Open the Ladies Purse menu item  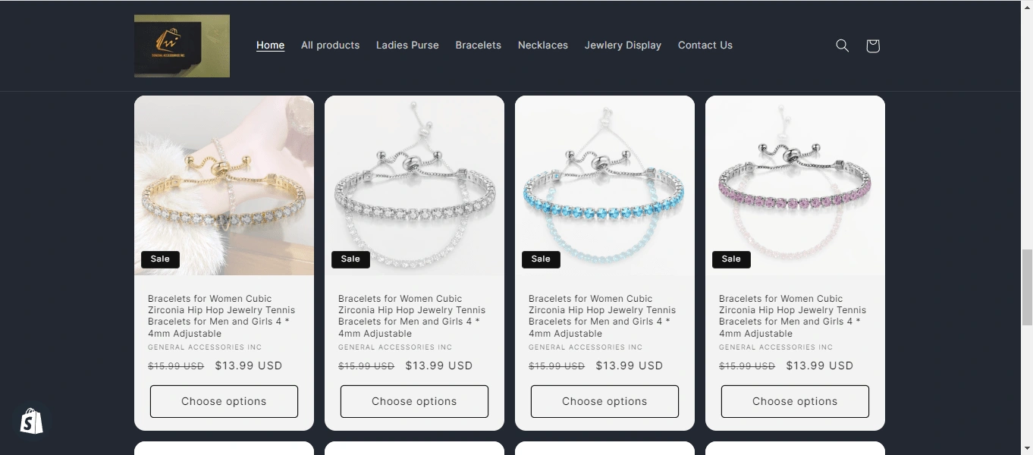click(x=407, y=45)
